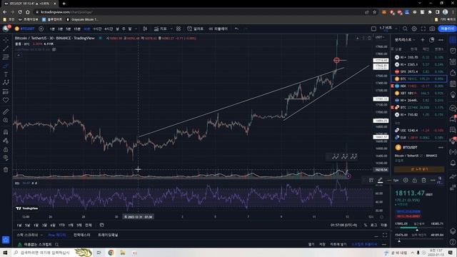The image size is (457, 257).
Task: Open the indicator templates grid icon
Action: tap(179, 29)
